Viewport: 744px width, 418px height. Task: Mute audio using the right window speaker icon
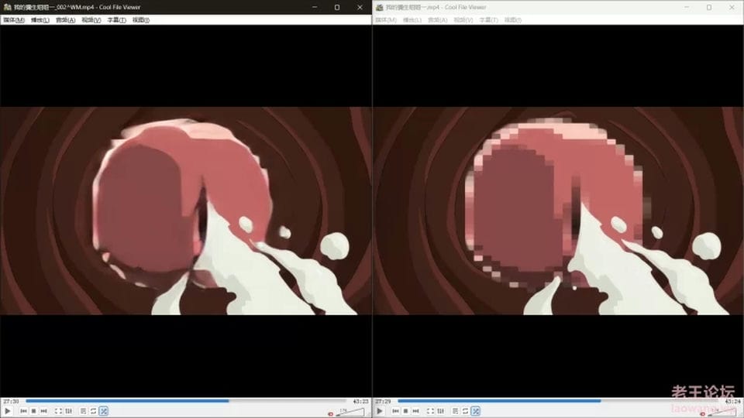click(x=703, y=413)
